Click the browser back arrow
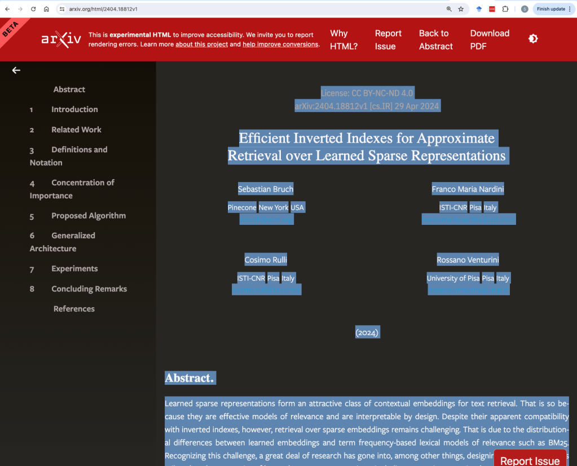Image resolution: width=577 pixels, height=466 pixels. (7, 9)
